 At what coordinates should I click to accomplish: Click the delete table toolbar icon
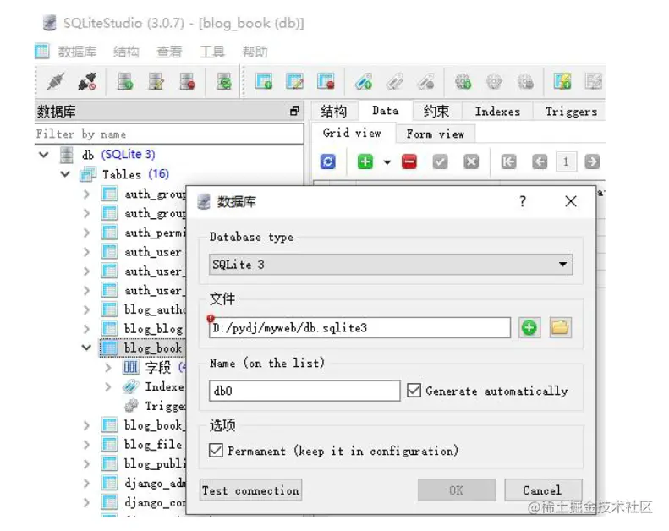tap(326, 81)
